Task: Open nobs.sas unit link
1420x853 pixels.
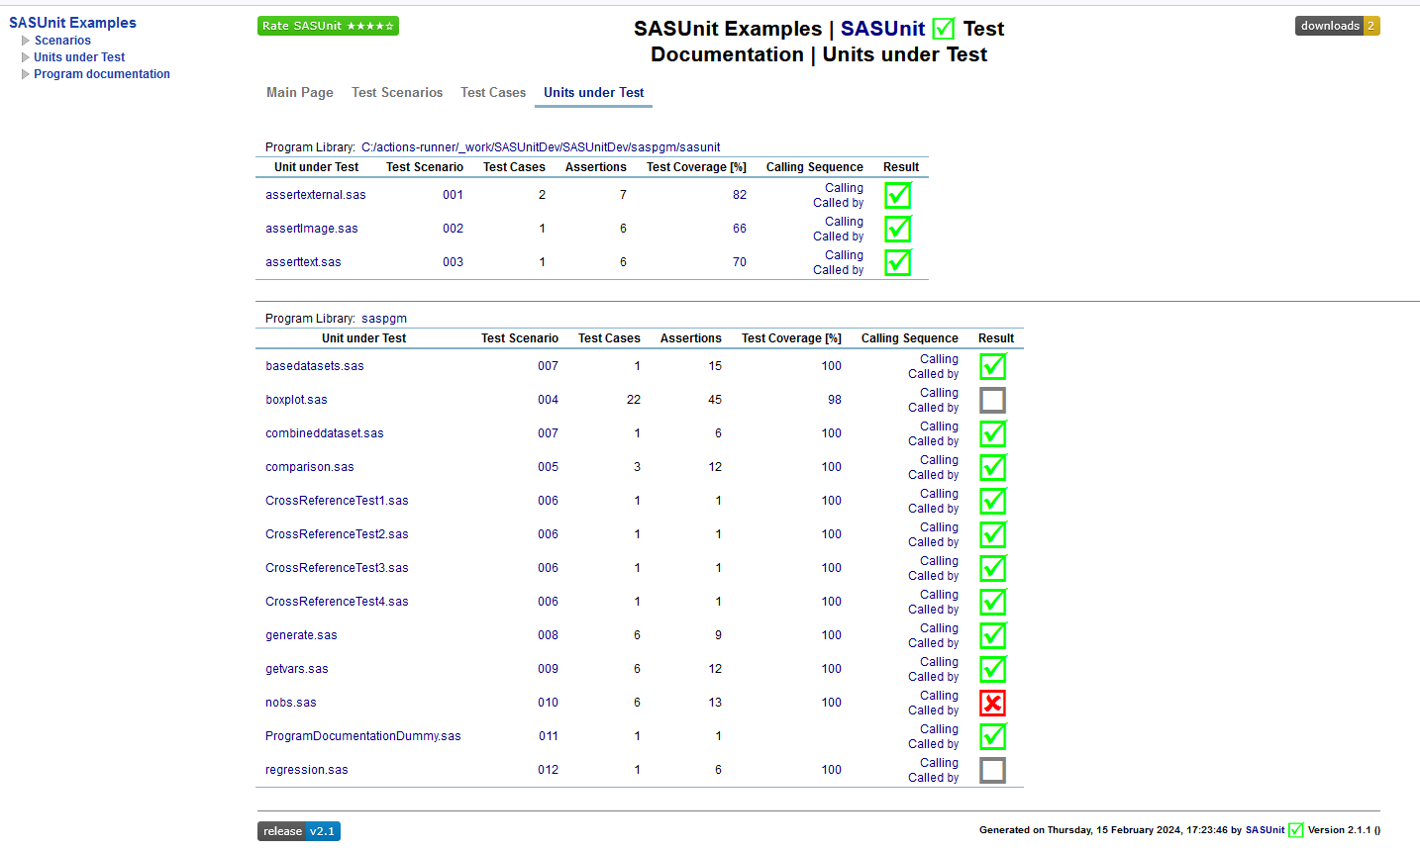Action: click(291, 703)
